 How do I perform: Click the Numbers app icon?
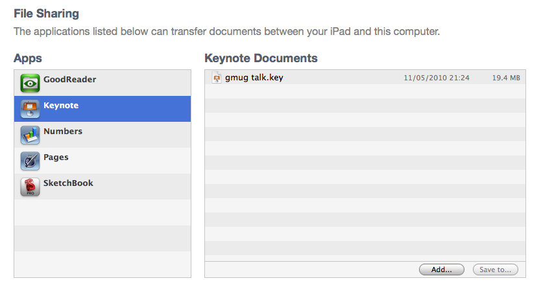pyautogui.click(x=30, y=135)
